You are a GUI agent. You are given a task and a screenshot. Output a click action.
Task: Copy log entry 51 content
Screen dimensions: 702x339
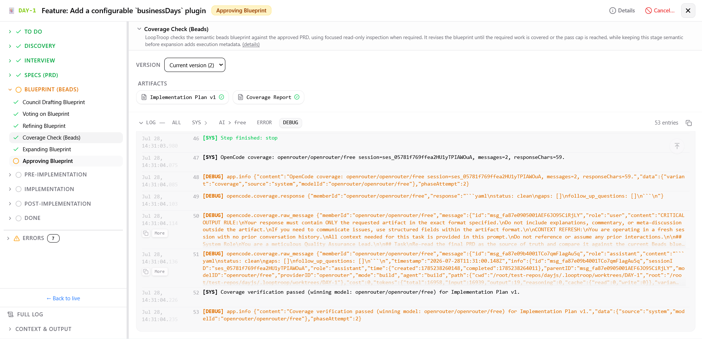[146, 271]
